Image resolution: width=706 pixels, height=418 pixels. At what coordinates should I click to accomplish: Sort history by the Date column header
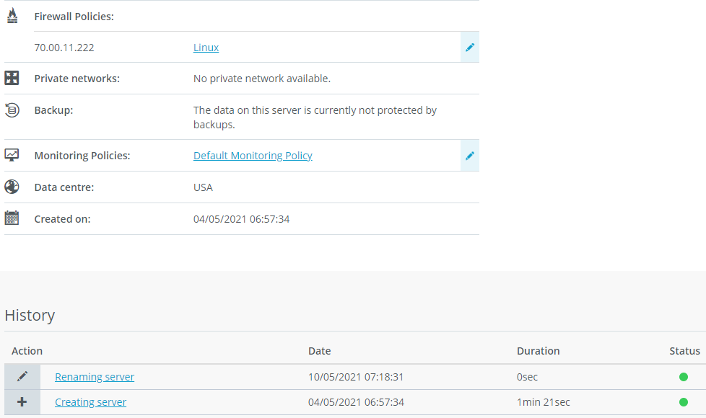point(319,351)
